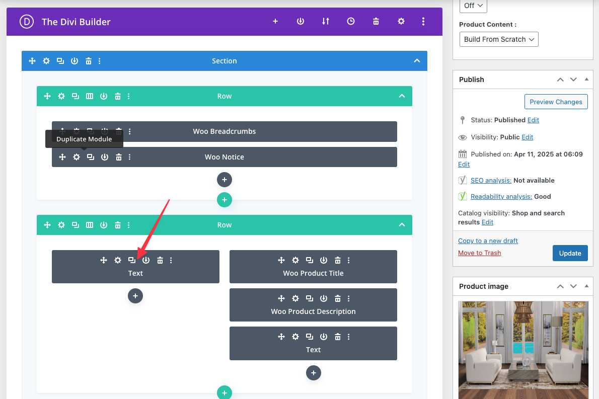
Task: Change column structure of first Row
Action: click(90, 96)
